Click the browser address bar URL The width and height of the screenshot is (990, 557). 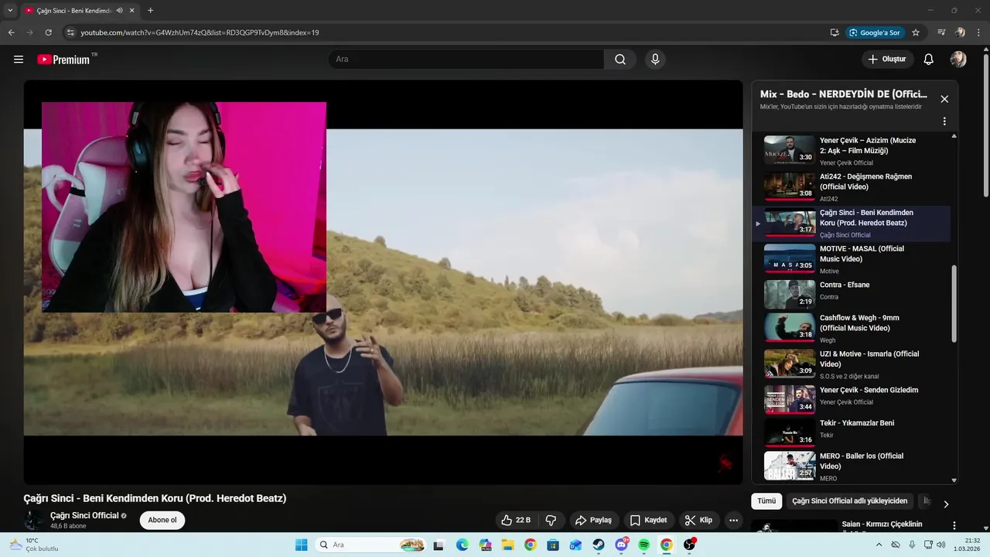200,32
